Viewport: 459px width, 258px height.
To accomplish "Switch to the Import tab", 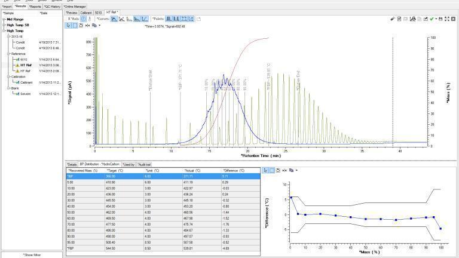I will pos(7,7).
